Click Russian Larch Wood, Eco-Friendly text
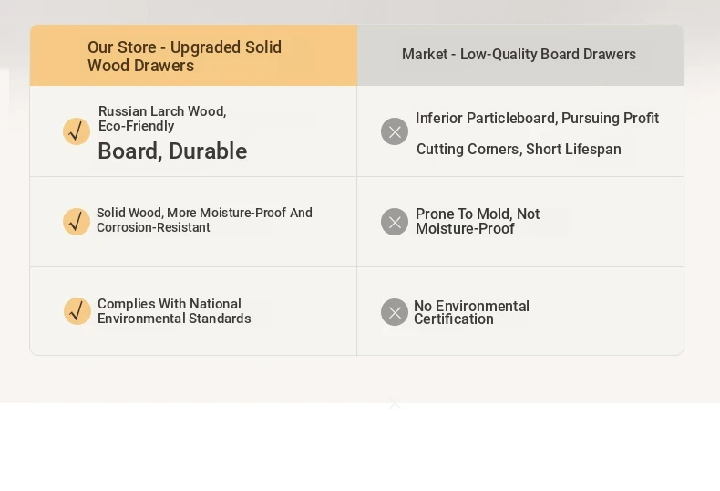 coord(162,119)
